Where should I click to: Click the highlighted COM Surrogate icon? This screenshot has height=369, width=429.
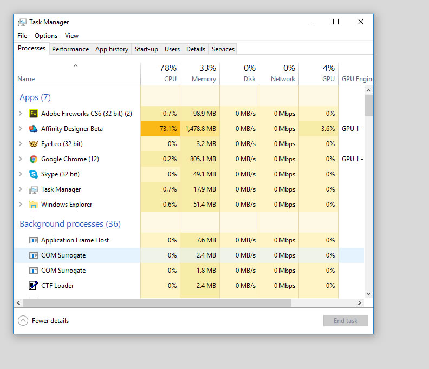pyautogui.click(x=34, y=255)
